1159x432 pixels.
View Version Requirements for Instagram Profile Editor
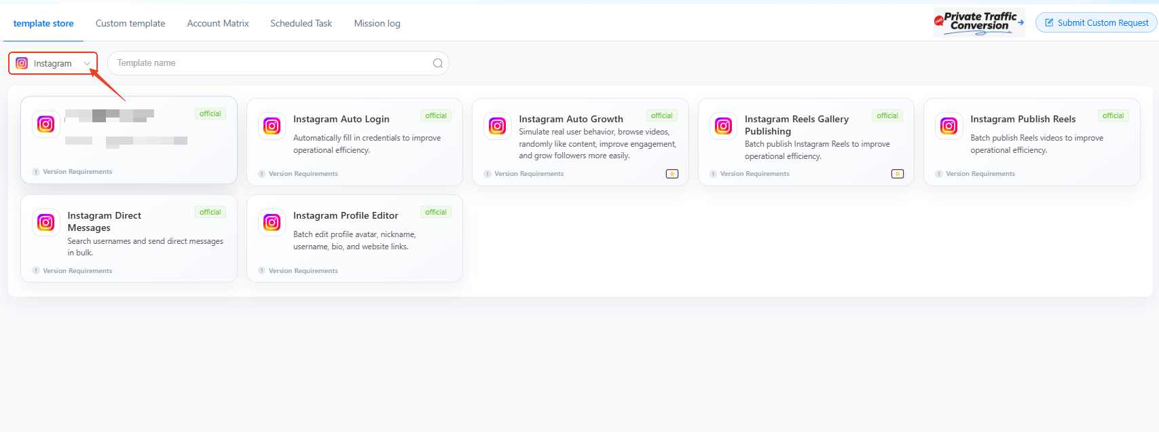coord(298,271)
